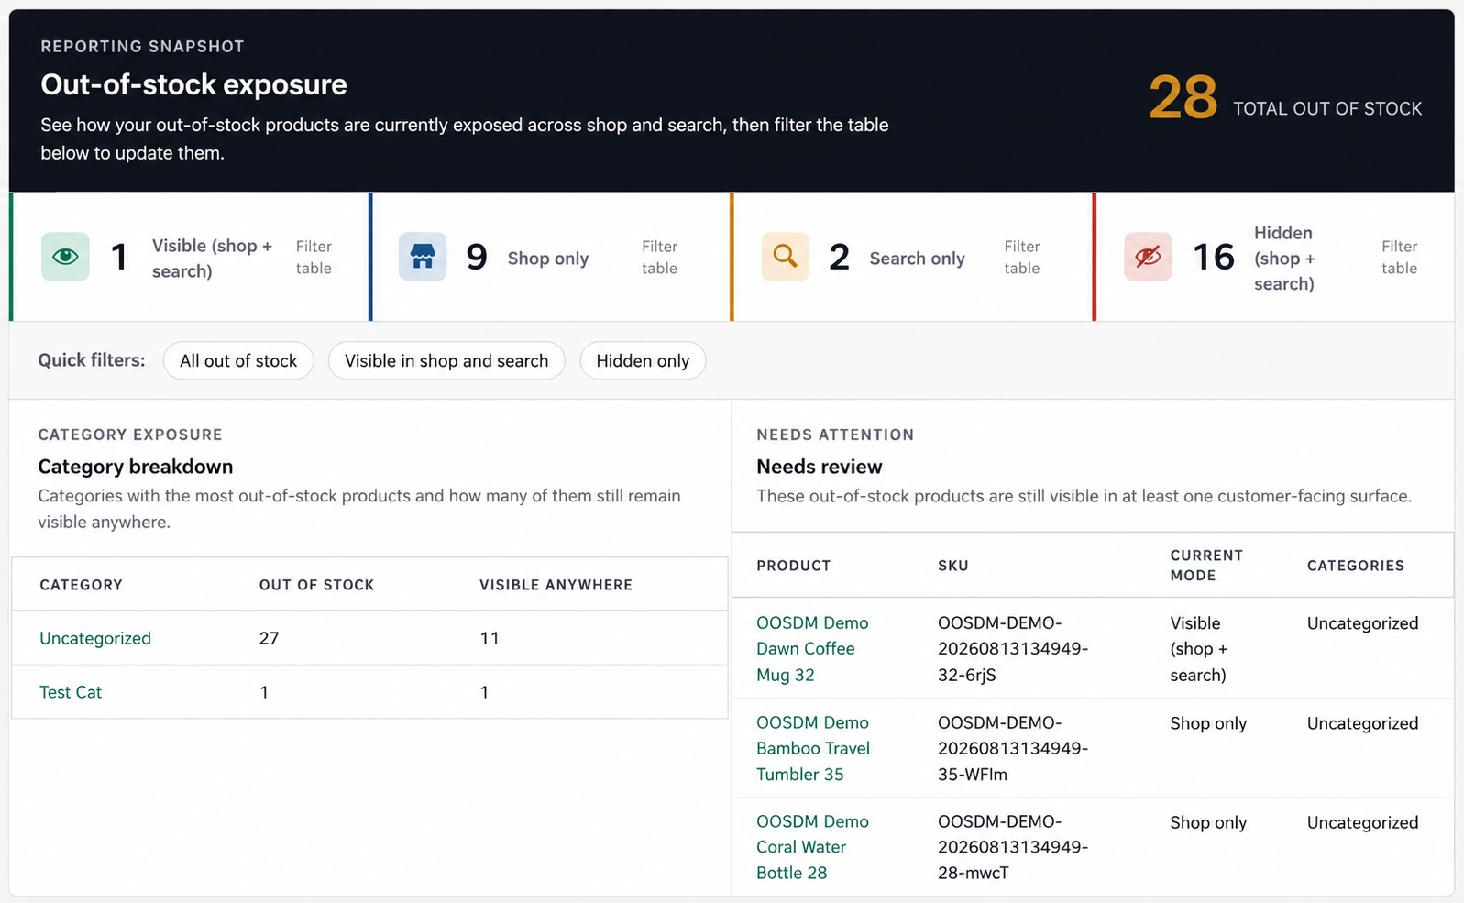Click the Out-of-stock exposure heading
The height and width of the screenshot is (903, 1464).
click(194, 84)
